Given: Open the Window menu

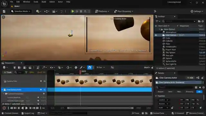Looking at the screenshot, I should (x=26, y=2).
